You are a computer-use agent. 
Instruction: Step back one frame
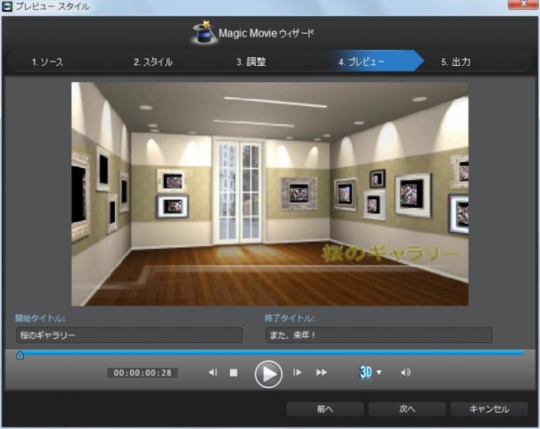213,372
